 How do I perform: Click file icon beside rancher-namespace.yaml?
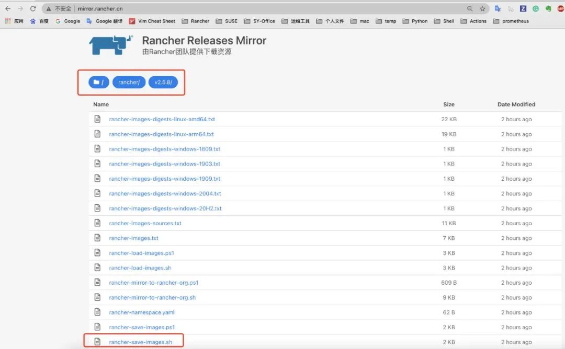[x=97, y=312]
